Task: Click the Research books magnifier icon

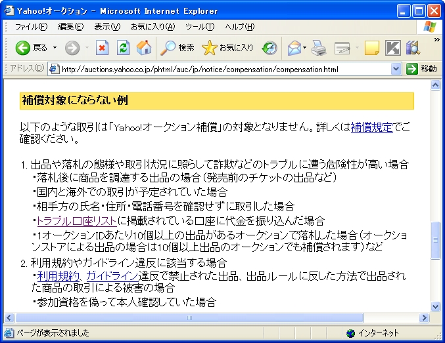Action: pyautogui.click(x=413, y=48)
